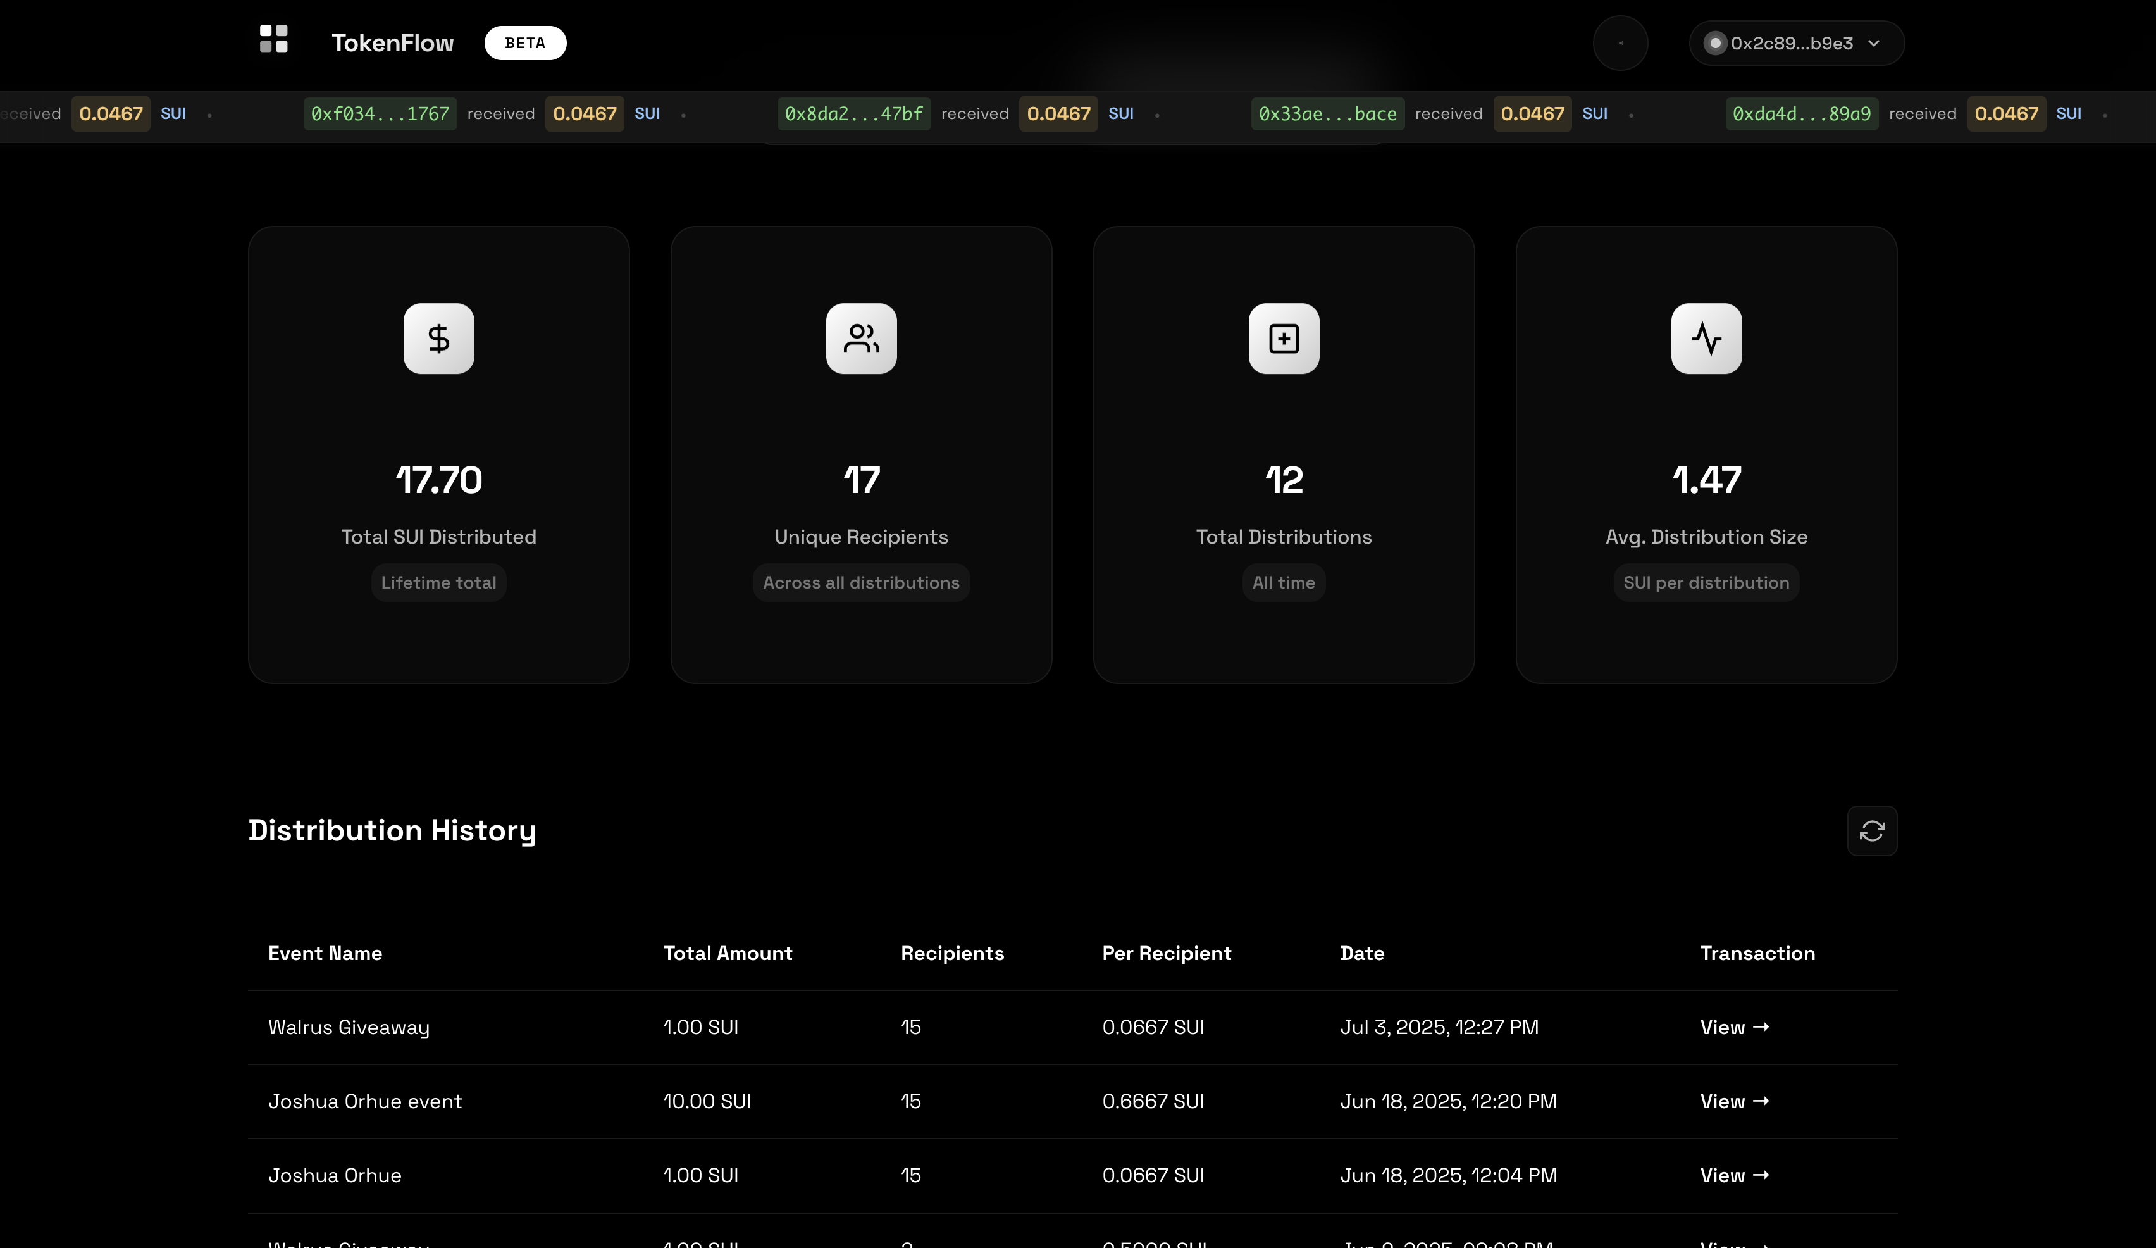The image size is (2156, 1248).
Task: Click the pulse icon on Avg. Distribution Size card
Action: point(1705,339)
